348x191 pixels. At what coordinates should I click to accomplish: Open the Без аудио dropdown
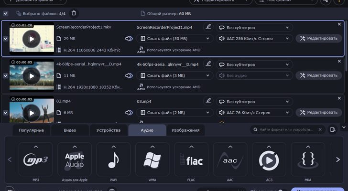pos(254,75)
